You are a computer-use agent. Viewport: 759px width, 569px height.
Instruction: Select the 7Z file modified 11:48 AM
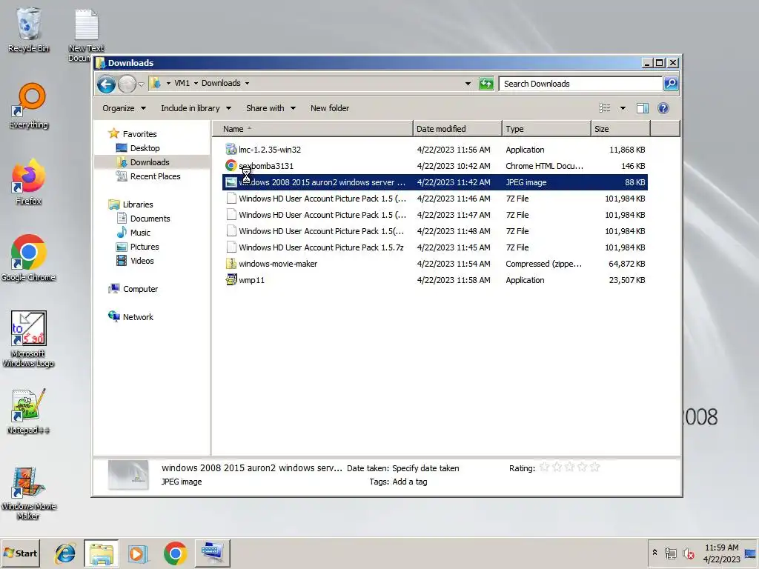pos(434,231)
